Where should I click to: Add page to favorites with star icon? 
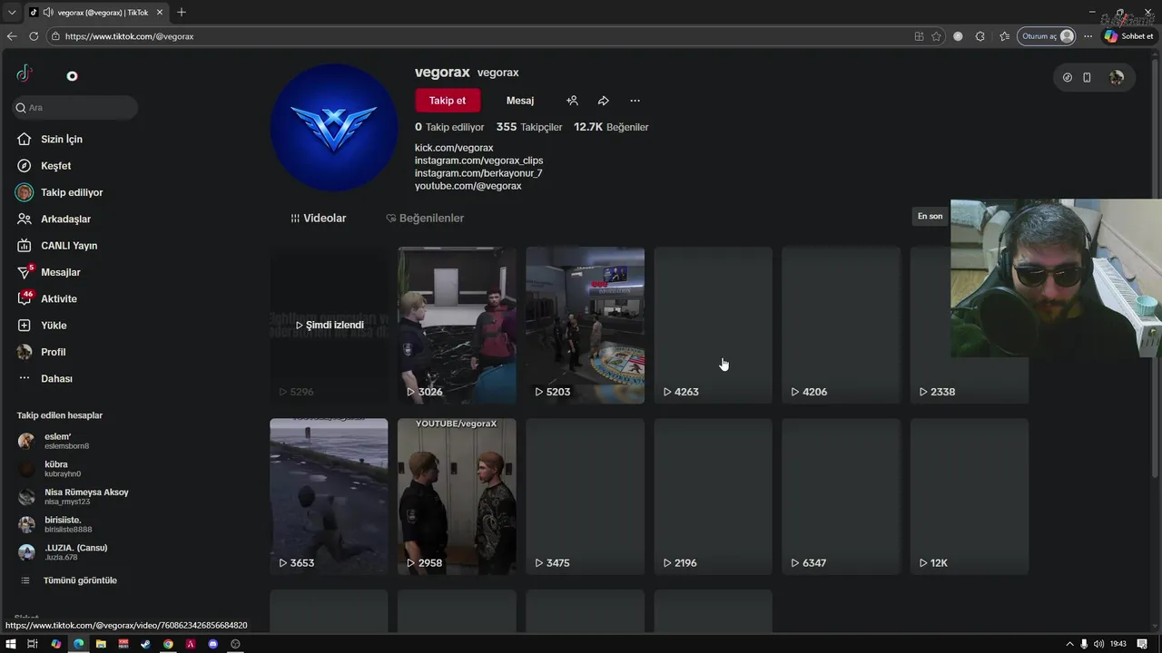coord(936,36)
